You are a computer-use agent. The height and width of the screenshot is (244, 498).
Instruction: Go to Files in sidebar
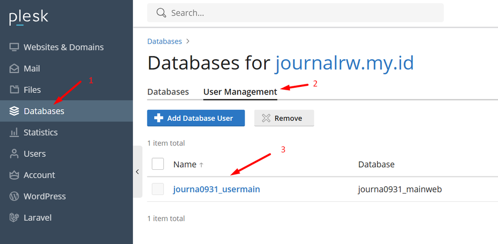pyautogui.click(x=66, y=90)
